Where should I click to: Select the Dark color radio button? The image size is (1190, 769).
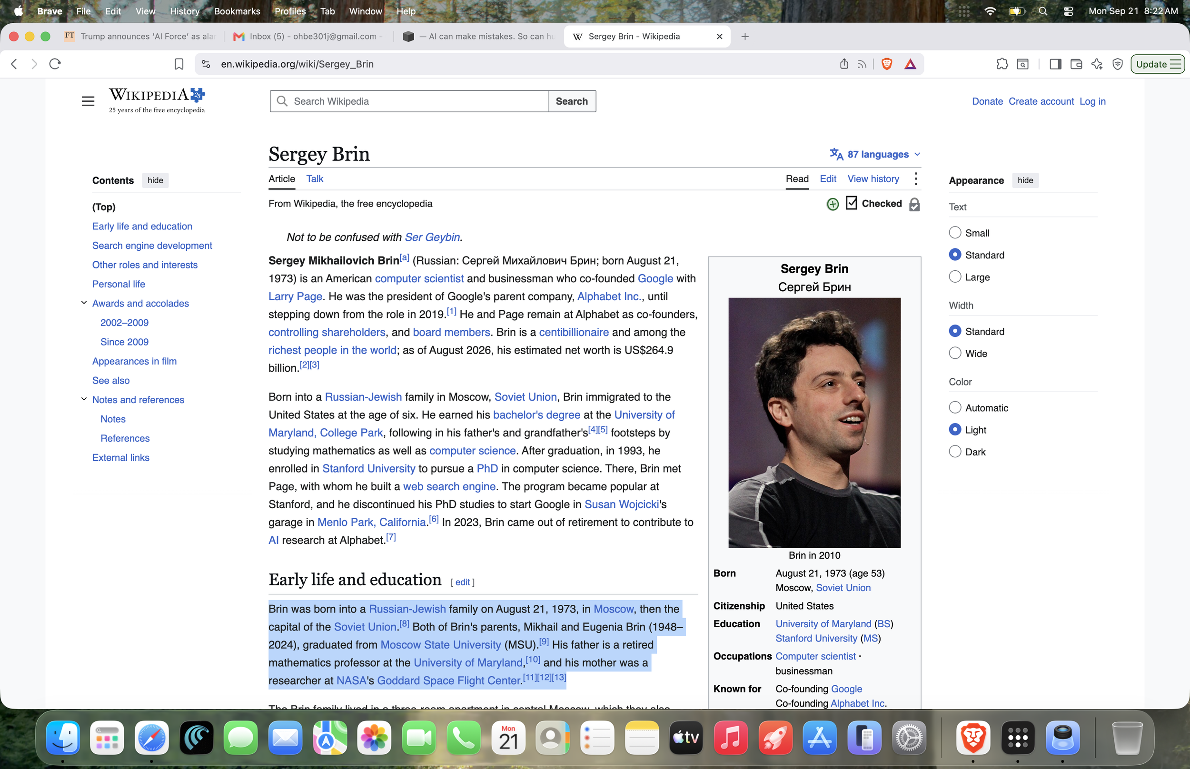pyautogui.click(x=955, y=452)
